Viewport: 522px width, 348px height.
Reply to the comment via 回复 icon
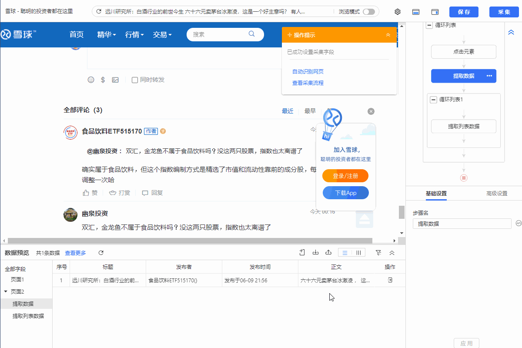tap(145, 193)
